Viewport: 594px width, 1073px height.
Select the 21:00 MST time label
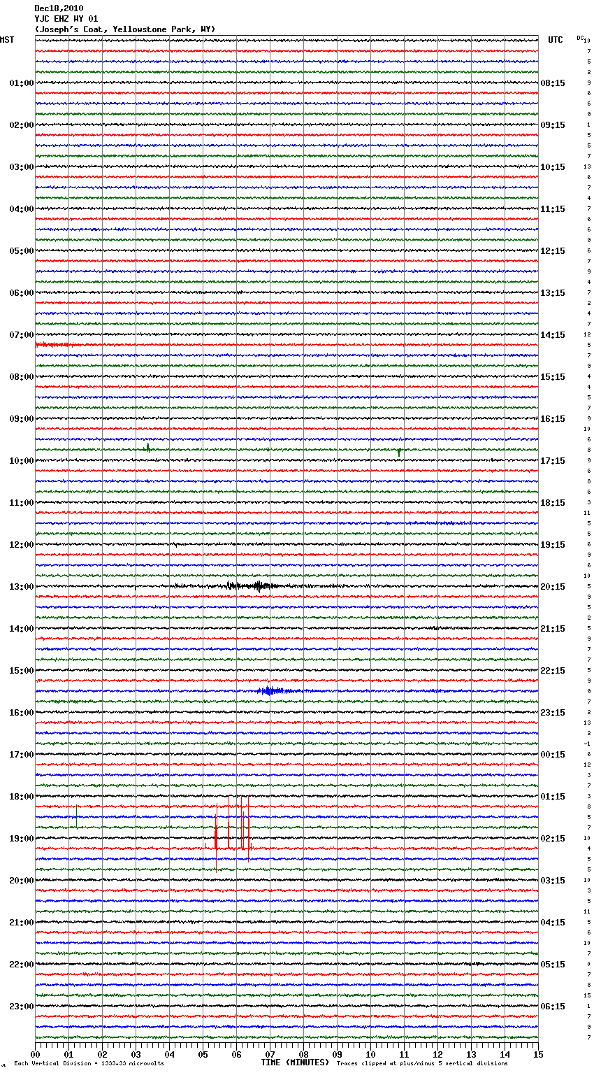pyautogui.click(x=22, y=923)
